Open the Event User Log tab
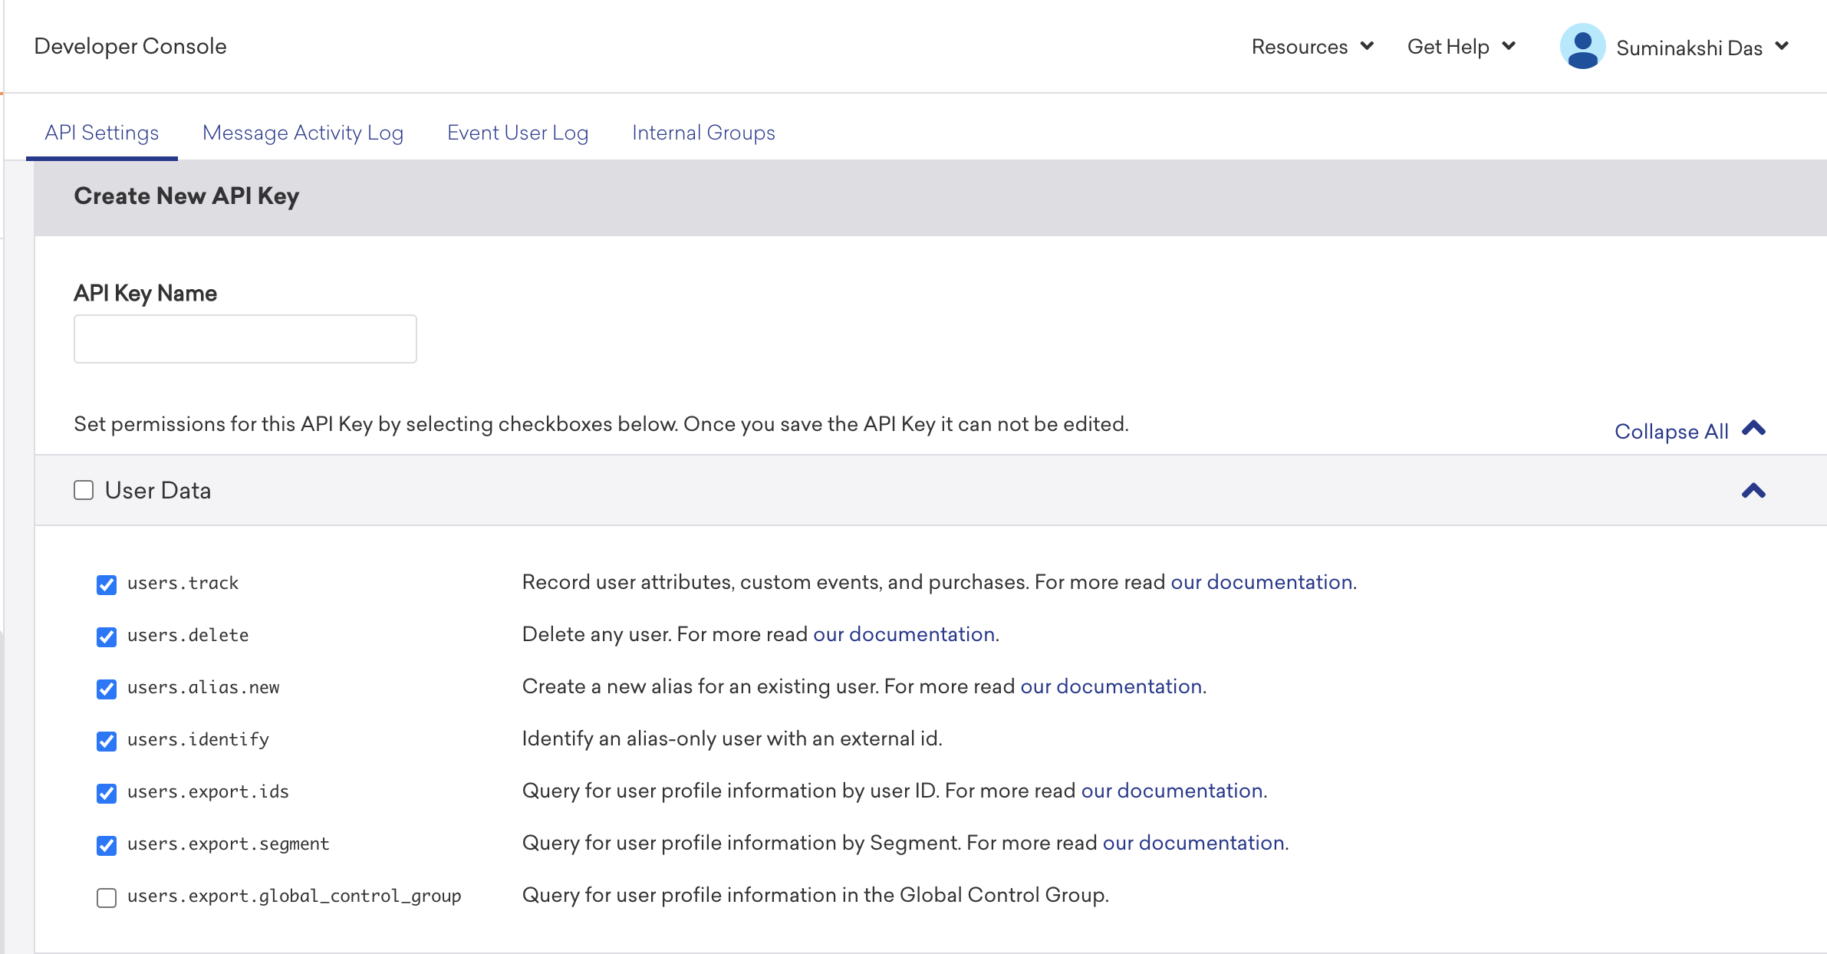Image resolution: width=1827 pixels, height=954 pixels. click(x=517, y=133)
